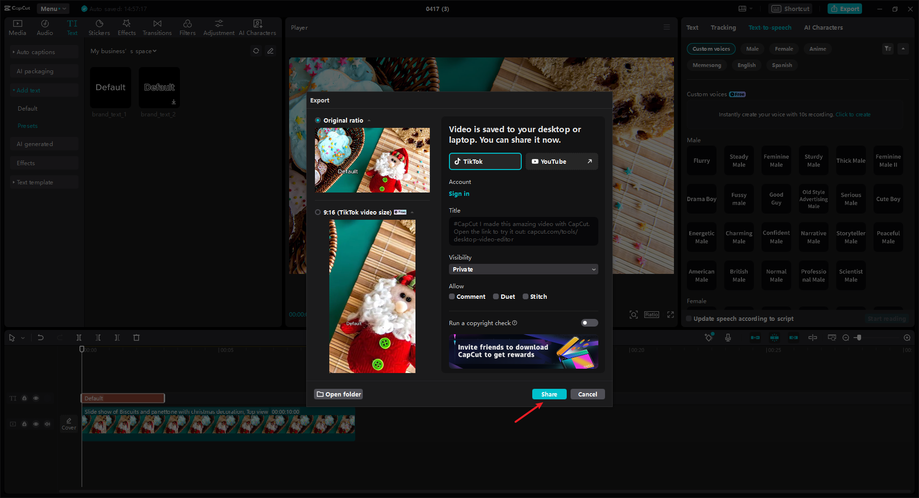Toggle the copyright check switch
919x498 pixels.
(x=589, y=323)
